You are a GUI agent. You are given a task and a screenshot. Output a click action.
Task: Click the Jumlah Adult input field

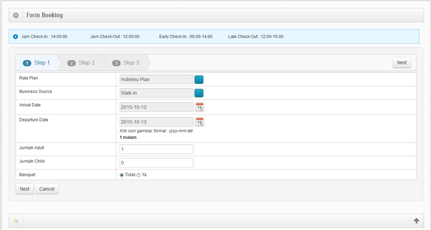pyautogui.click(x=156, y=149)
